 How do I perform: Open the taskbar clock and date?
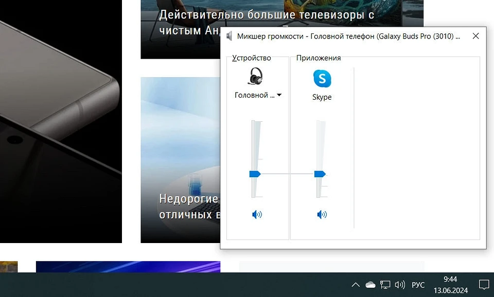[450, 285]
